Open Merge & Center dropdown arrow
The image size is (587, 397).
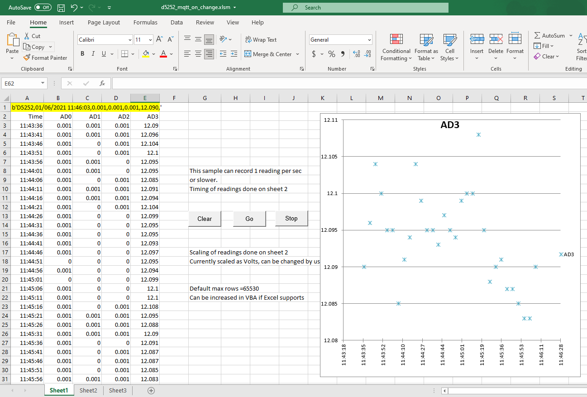[297, 54]
